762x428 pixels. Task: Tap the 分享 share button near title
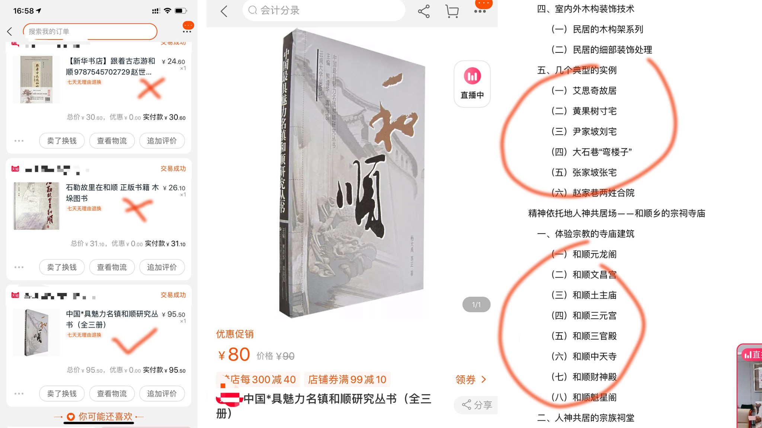pos(477,405)
